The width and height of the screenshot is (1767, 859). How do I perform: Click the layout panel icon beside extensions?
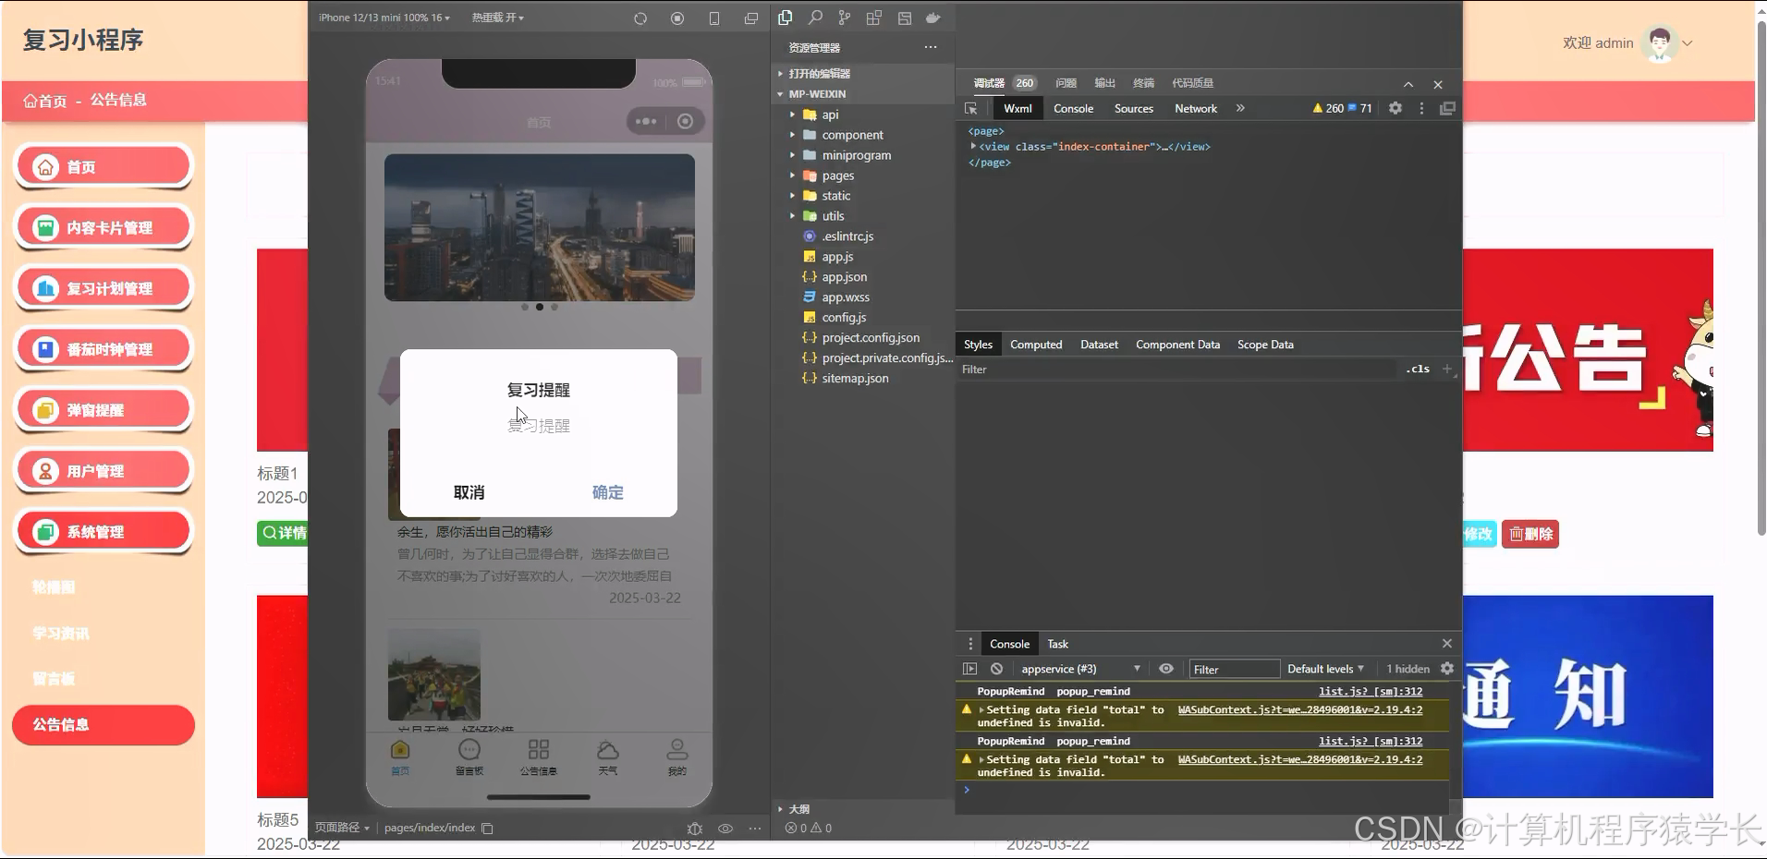tap(905, 18)
